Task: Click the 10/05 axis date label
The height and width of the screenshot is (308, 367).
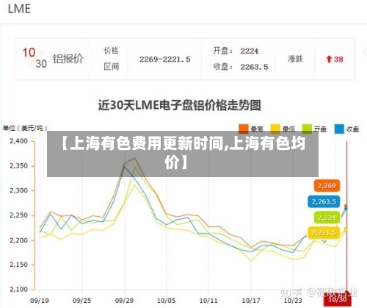Action: point(167,300)
